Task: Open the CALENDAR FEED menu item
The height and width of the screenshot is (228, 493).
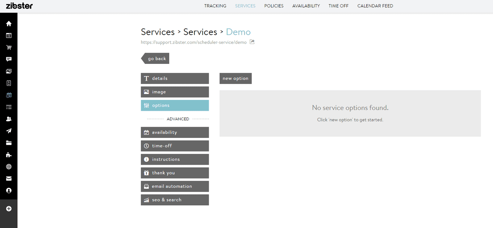Action: coord(375,6)
